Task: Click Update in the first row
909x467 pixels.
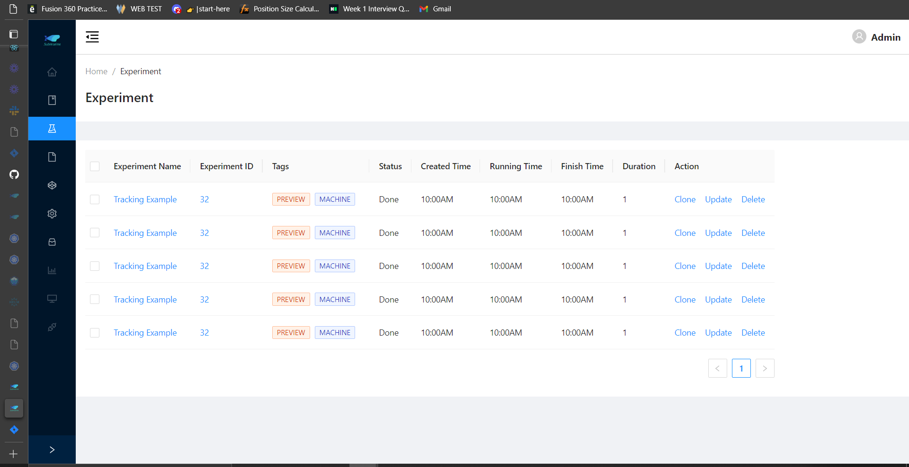Action: (719, 199)
